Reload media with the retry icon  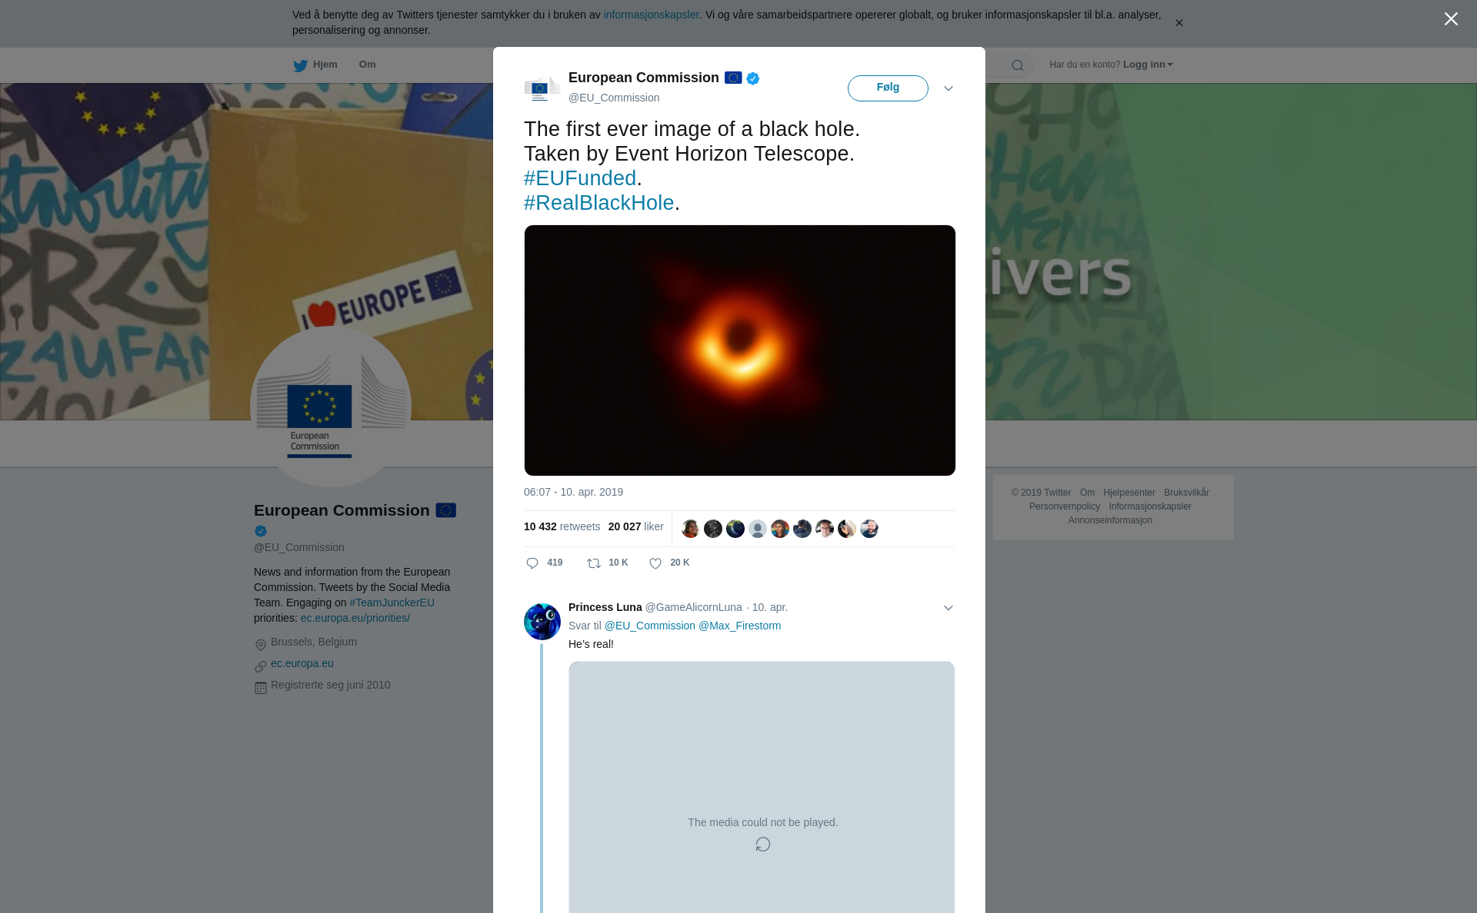point(762,845)
